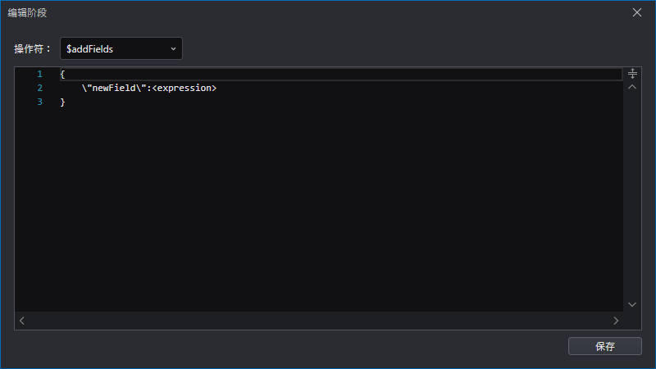Click the "newField" text on line 2
Screen dimensions: 656x369
(x=114, y=88)
